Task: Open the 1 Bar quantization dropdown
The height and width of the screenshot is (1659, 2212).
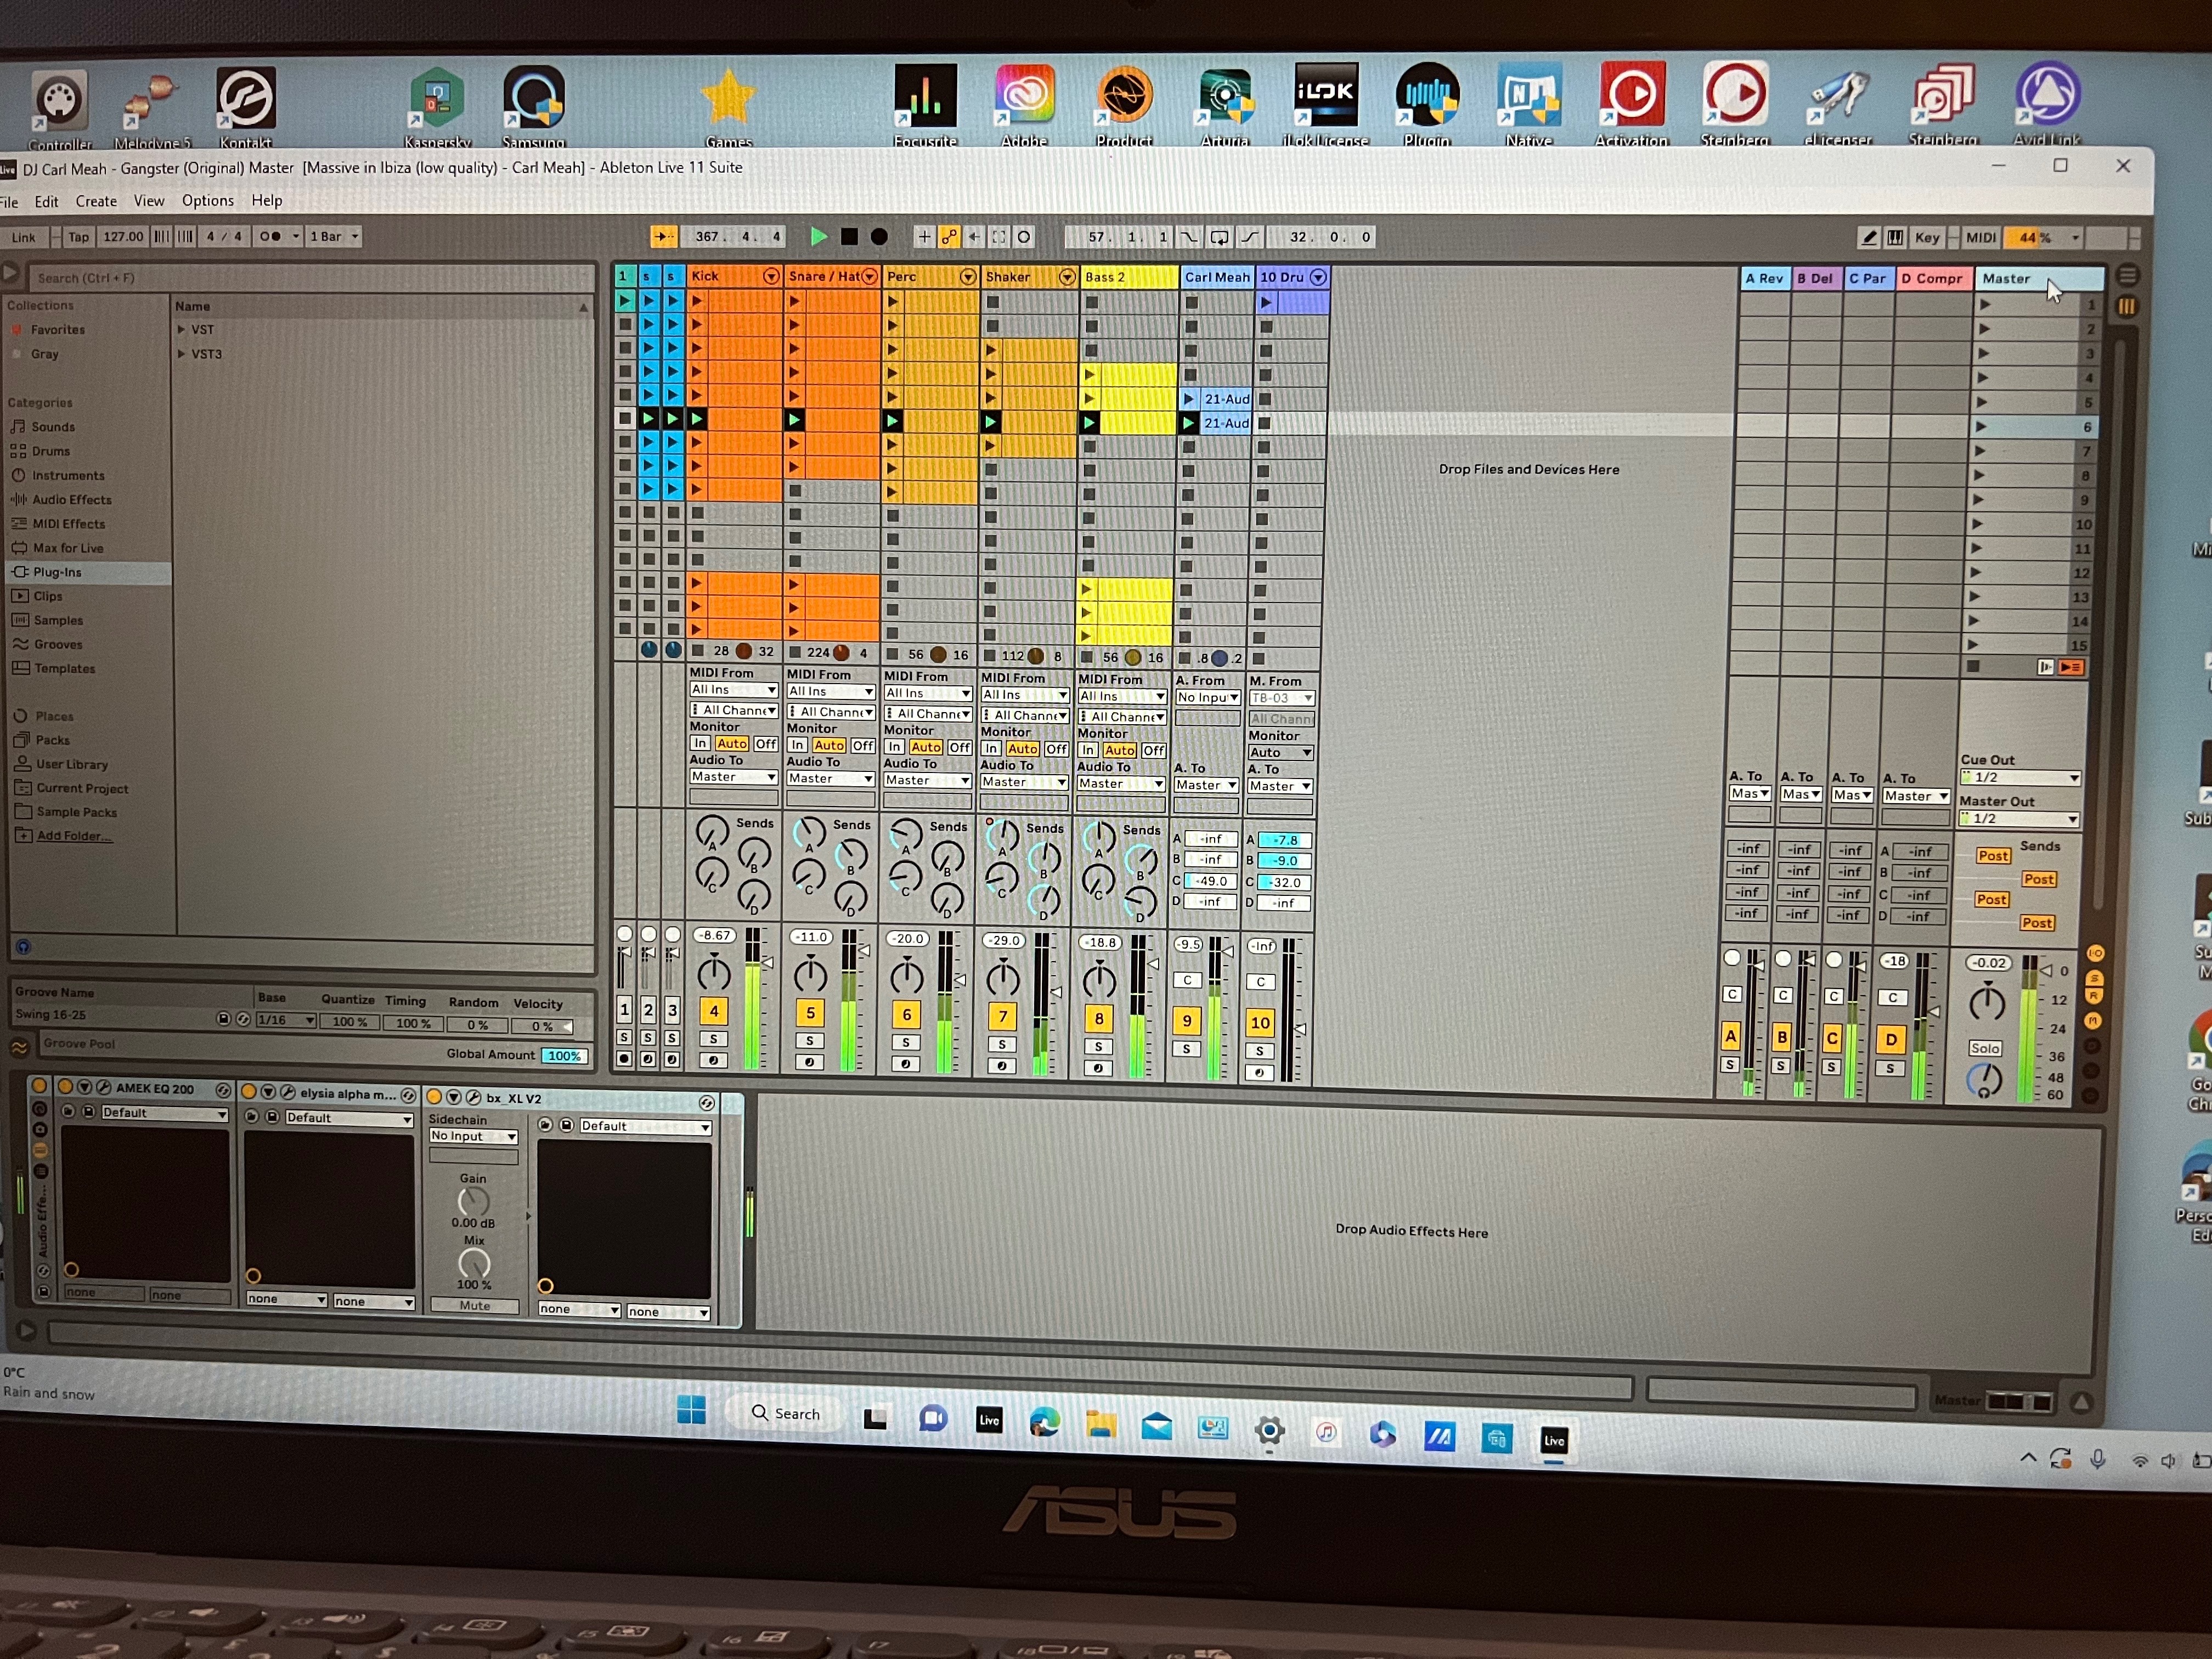Action: [333, 237]
